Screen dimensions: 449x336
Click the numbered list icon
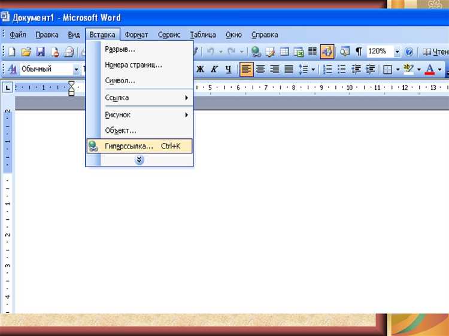pos(327,69)
